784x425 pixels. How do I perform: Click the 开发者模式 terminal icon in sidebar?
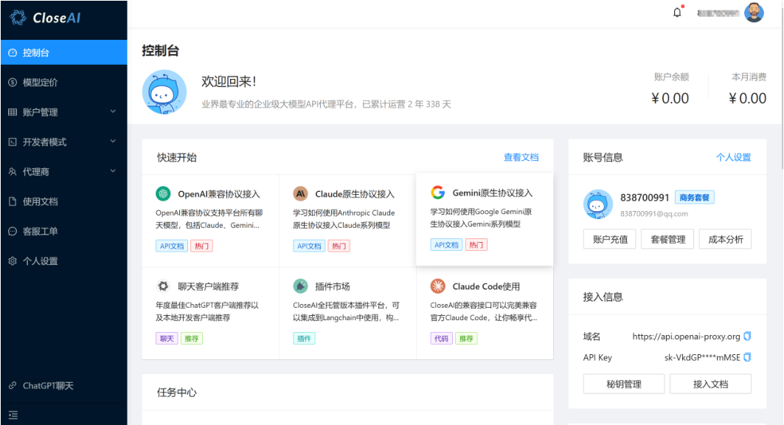tap(13, 142)
